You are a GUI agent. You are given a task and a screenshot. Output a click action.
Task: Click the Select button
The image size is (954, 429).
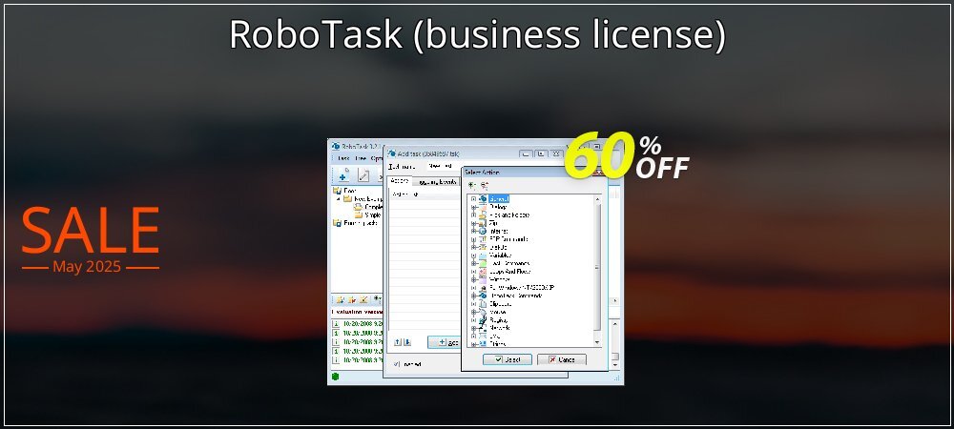pyautogui.click(x=508, y=359)
